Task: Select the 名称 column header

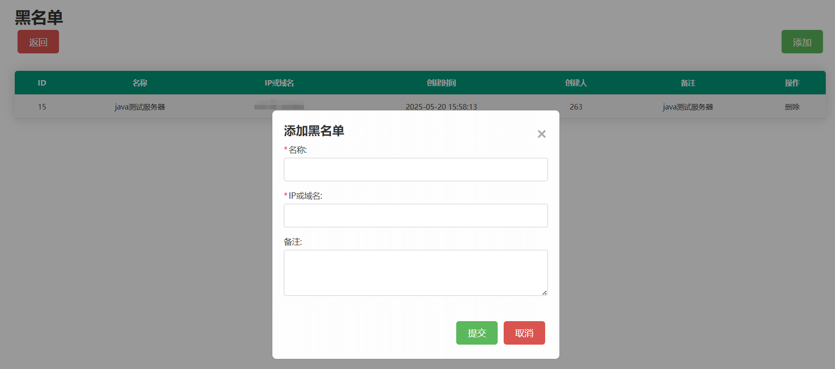Action: click(x=140, y=83)
